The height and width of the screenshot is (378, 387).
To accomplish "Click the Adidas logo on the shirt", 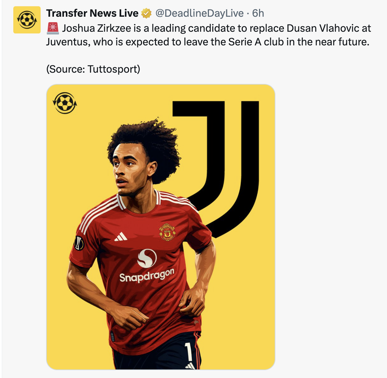I will coord(121,236).
